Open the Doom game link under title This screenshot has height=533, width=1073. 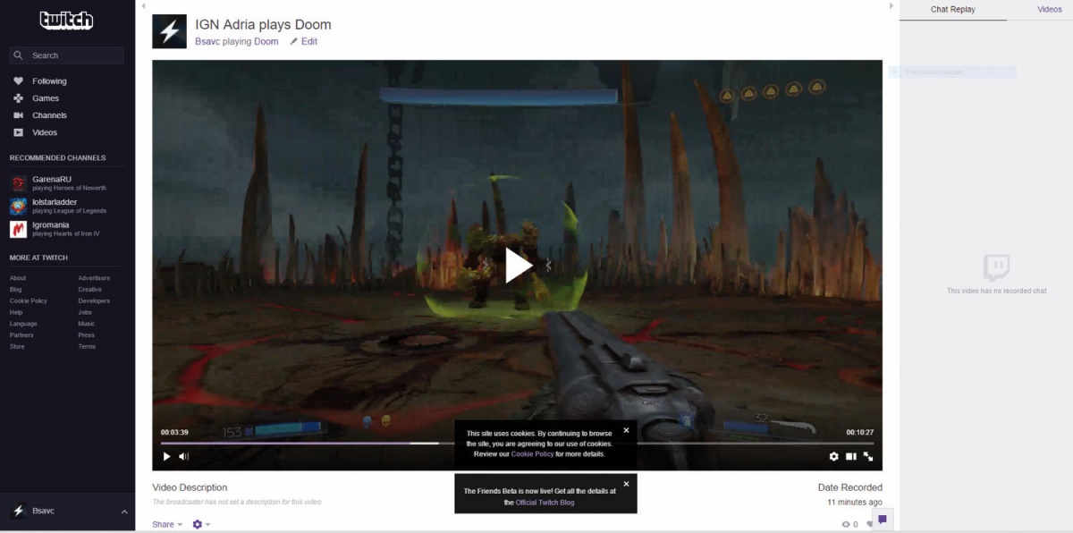(x=266, y=41)
